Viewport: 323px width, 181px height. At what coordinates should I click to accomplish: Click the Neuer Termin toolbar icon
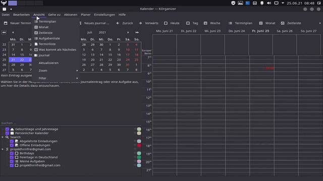6,23
